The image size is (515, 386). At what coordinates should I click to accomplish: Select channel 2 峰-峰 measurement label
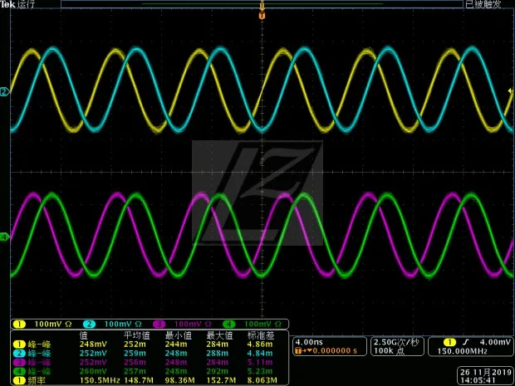[39, 354]
